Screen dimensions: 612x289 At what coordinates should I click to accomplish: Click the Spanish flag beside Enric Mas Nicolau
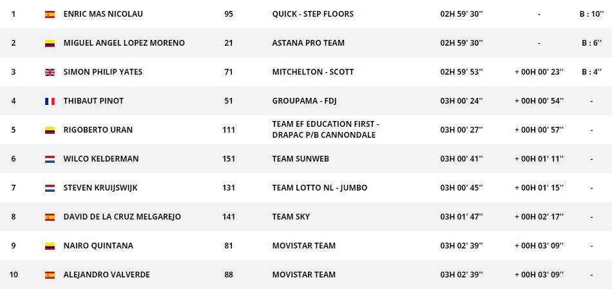click(50, 14)
